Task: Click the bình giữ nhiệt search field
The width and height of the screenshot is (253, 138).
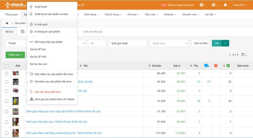Action: pyautogui.click(x=128, y=43)
